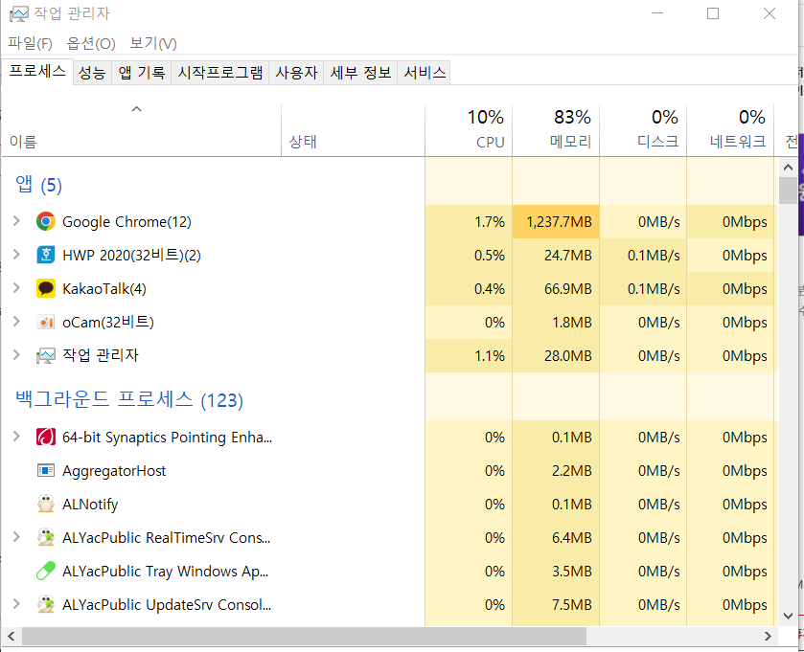
Task: Click the ALYacPublic RealTimeSrv icon
Action: 46,537
